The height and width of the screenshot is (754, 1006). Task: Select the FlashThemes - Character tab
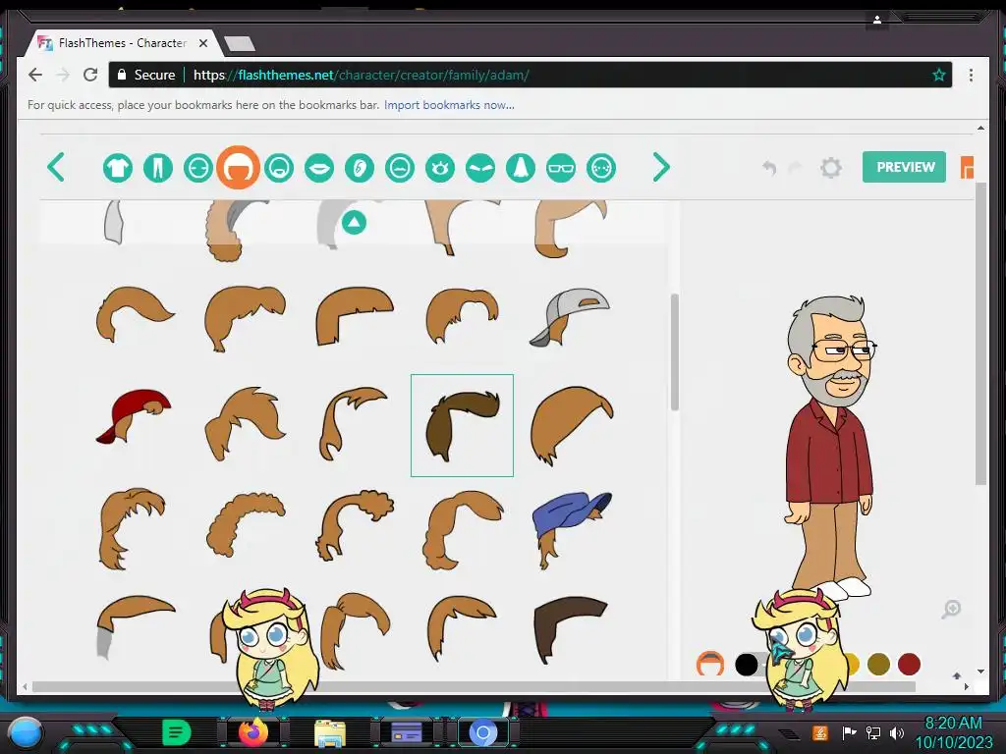click(x=122, y=43)
